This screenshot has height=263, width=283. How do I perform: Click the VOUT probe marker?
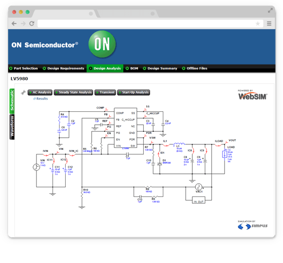tap(226, 143)
